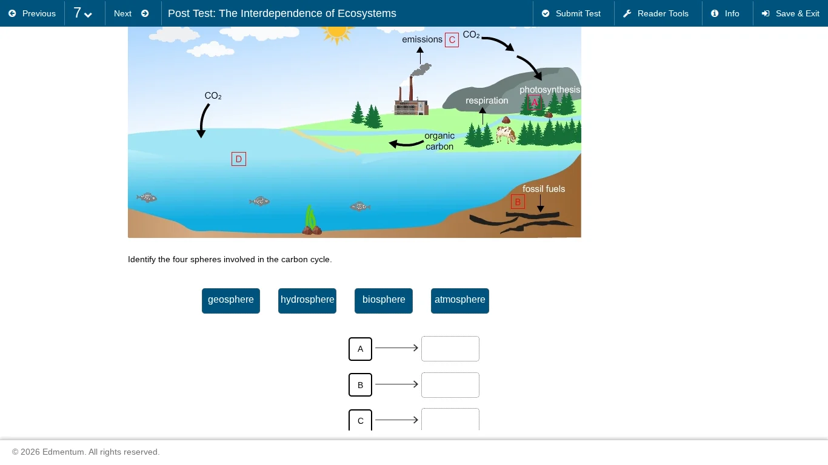This screenshot has width=828, height=465.
Task: Click the red C label near emissions
Action: [452, 40]
